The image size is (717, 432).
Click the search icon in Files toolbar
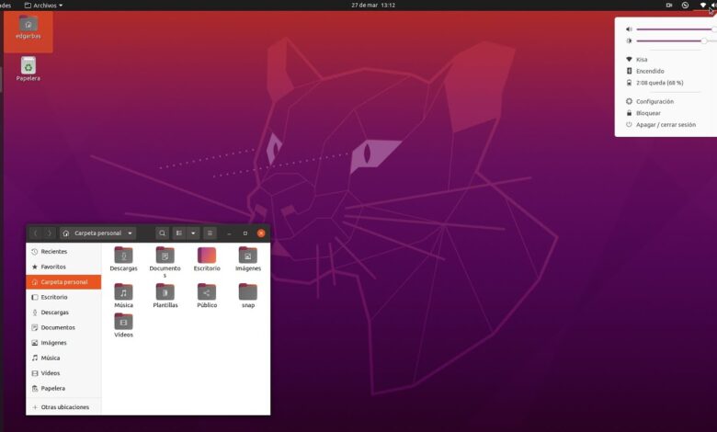click(162, 233)
